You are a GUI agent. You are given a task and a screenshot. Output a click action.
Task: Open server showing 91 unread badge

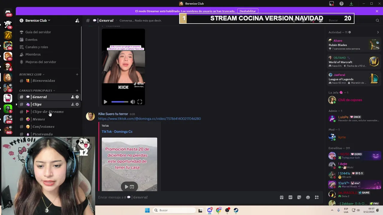point(8,56)
